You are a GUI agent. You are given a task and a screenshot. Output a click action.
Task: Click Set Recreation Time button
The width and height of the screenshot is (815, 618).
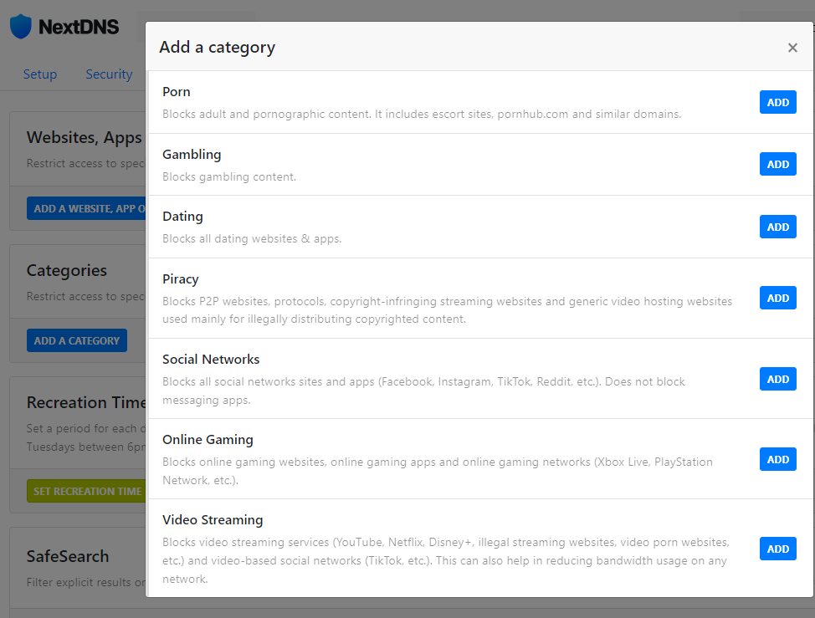(86, 491)
